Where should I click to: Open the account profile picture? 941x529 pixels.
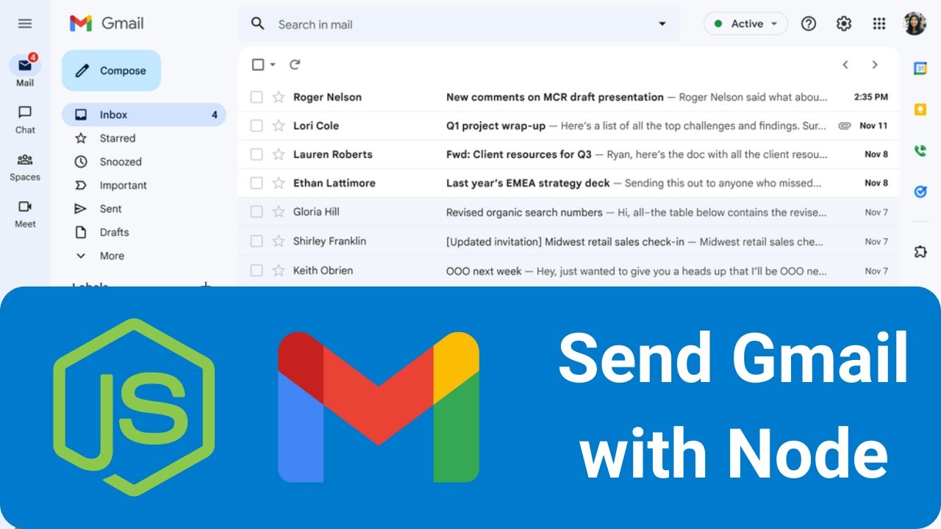pyautogui.click(x=915, y=24)
